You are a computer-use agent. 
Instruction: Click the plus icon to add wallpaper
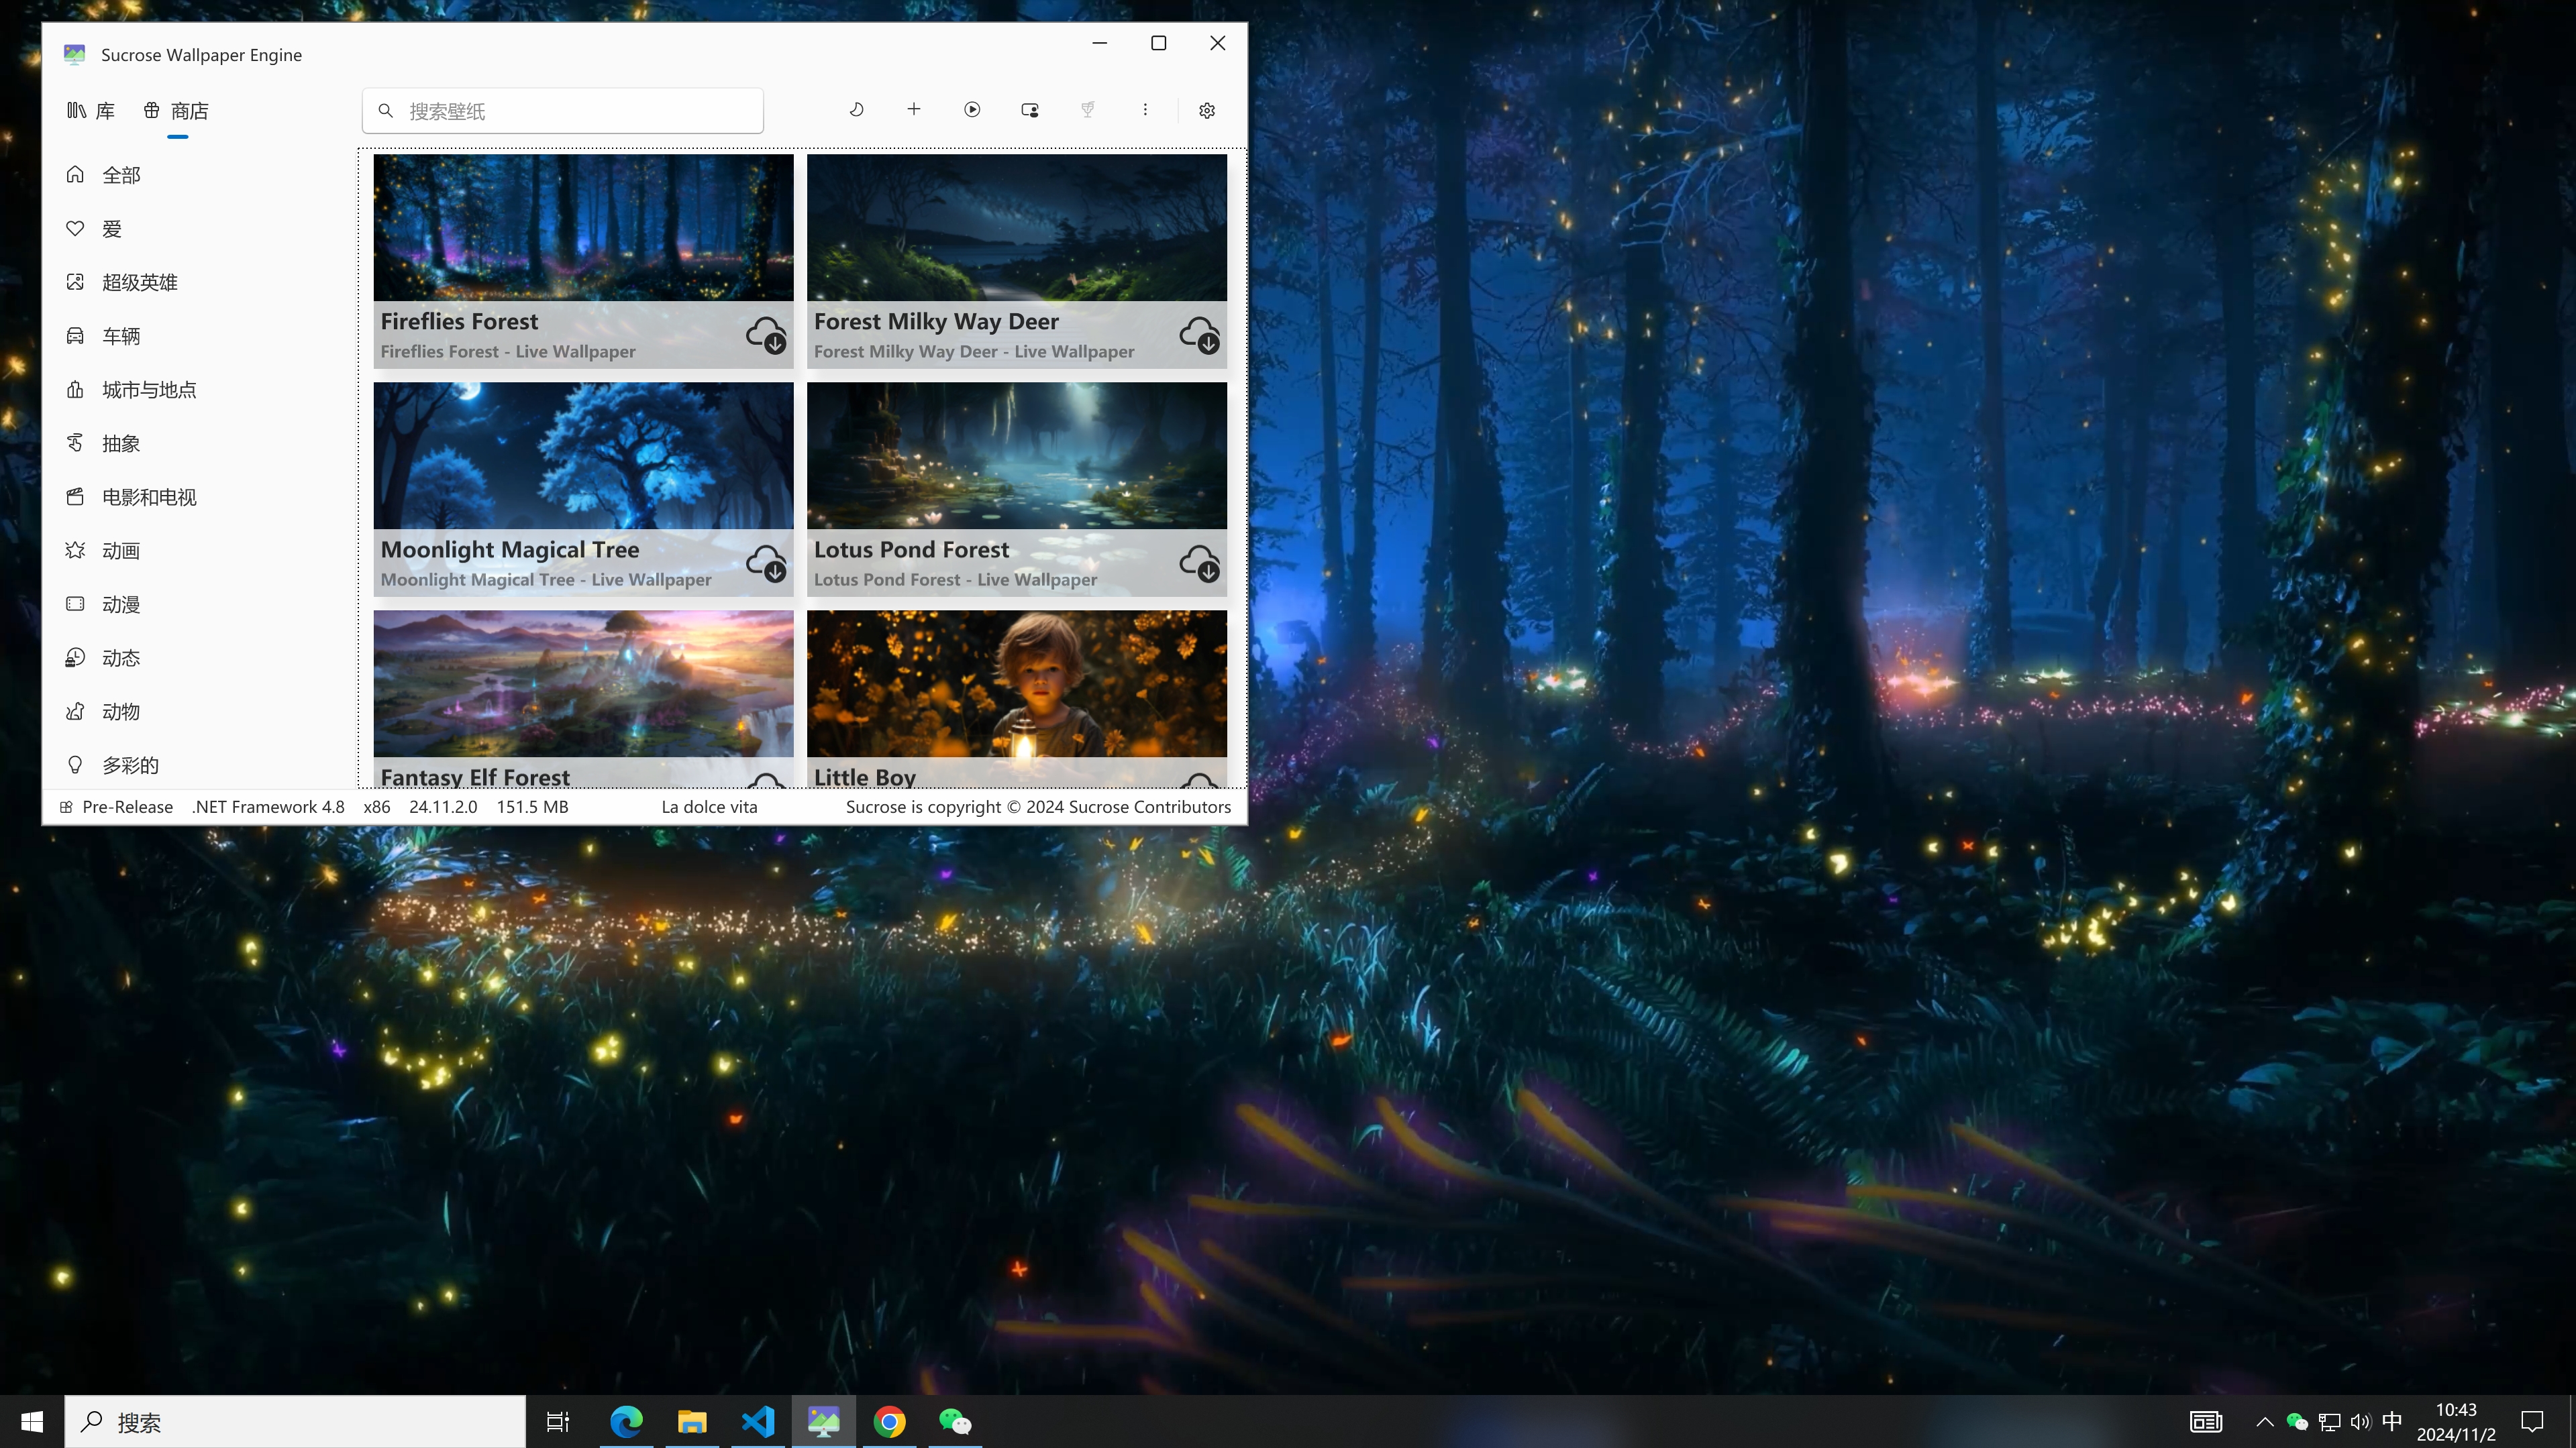913,110
